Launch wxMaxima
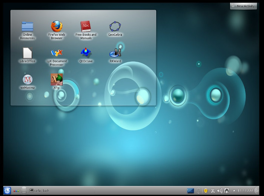Screen dimensions: 264x196 (x=28, y=82)
